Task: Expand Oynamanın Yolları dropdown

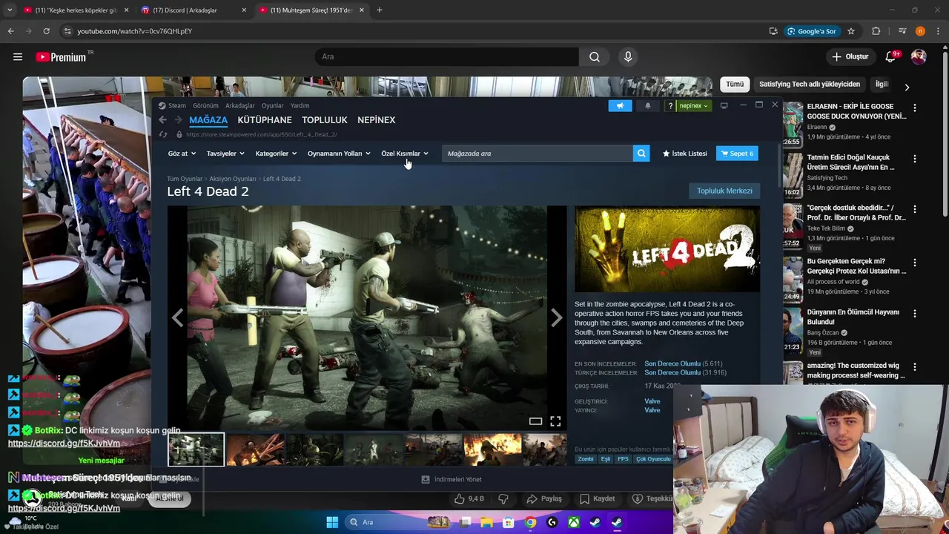Action: pyautogui.click(x=339, y=154)
